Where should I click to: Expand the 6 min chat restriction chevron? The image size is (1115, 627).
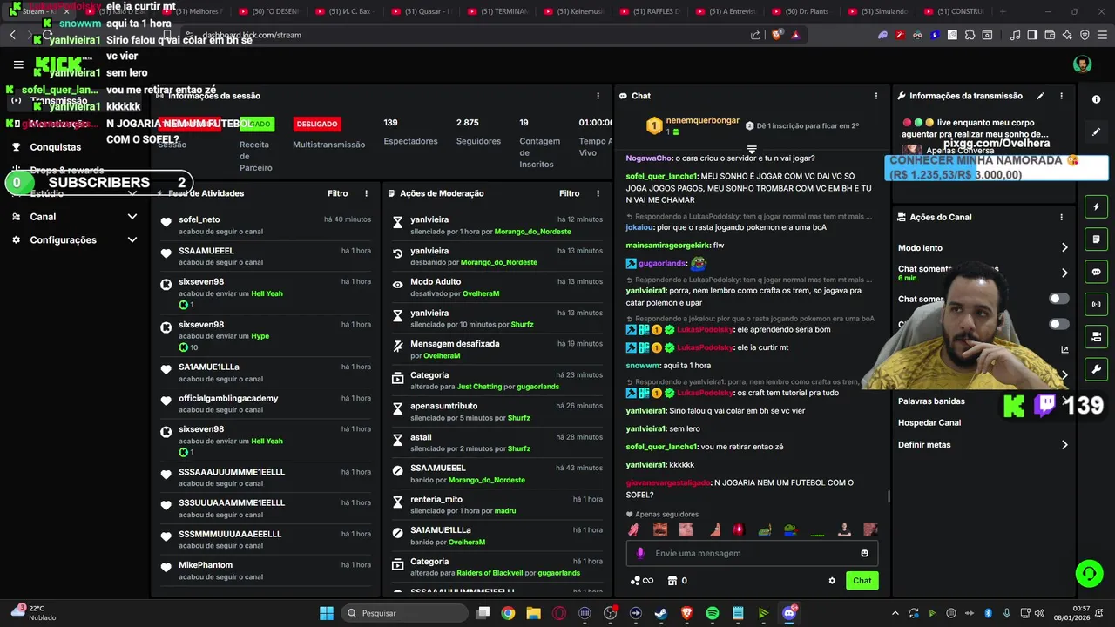click(x=1064, y=273)
